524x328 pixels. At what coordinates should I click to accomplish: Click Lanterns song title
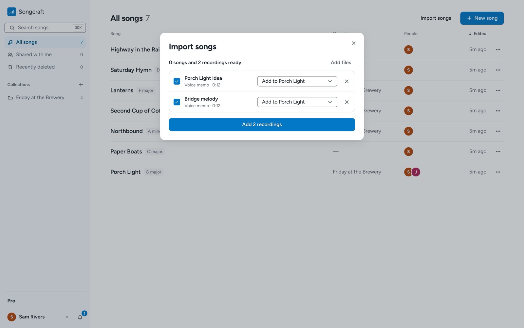pyautogui.click(x=122, y=90)
